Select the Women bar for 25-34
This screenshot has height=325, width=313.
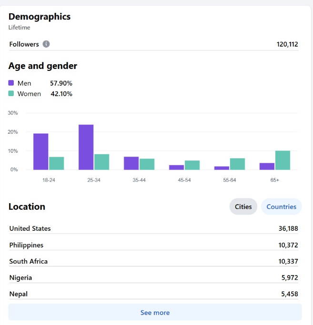[x=101, y=162]
